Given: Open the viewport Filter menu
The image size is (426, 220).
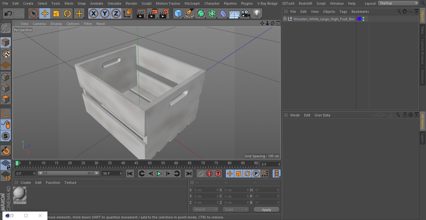Looking at the screenshot, I should (x=88, y=24).
